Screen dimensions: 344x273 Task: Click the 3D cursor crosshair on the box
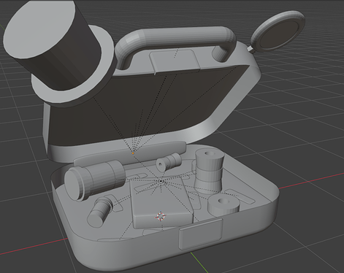pyautogui.click(x=161, y=216)
